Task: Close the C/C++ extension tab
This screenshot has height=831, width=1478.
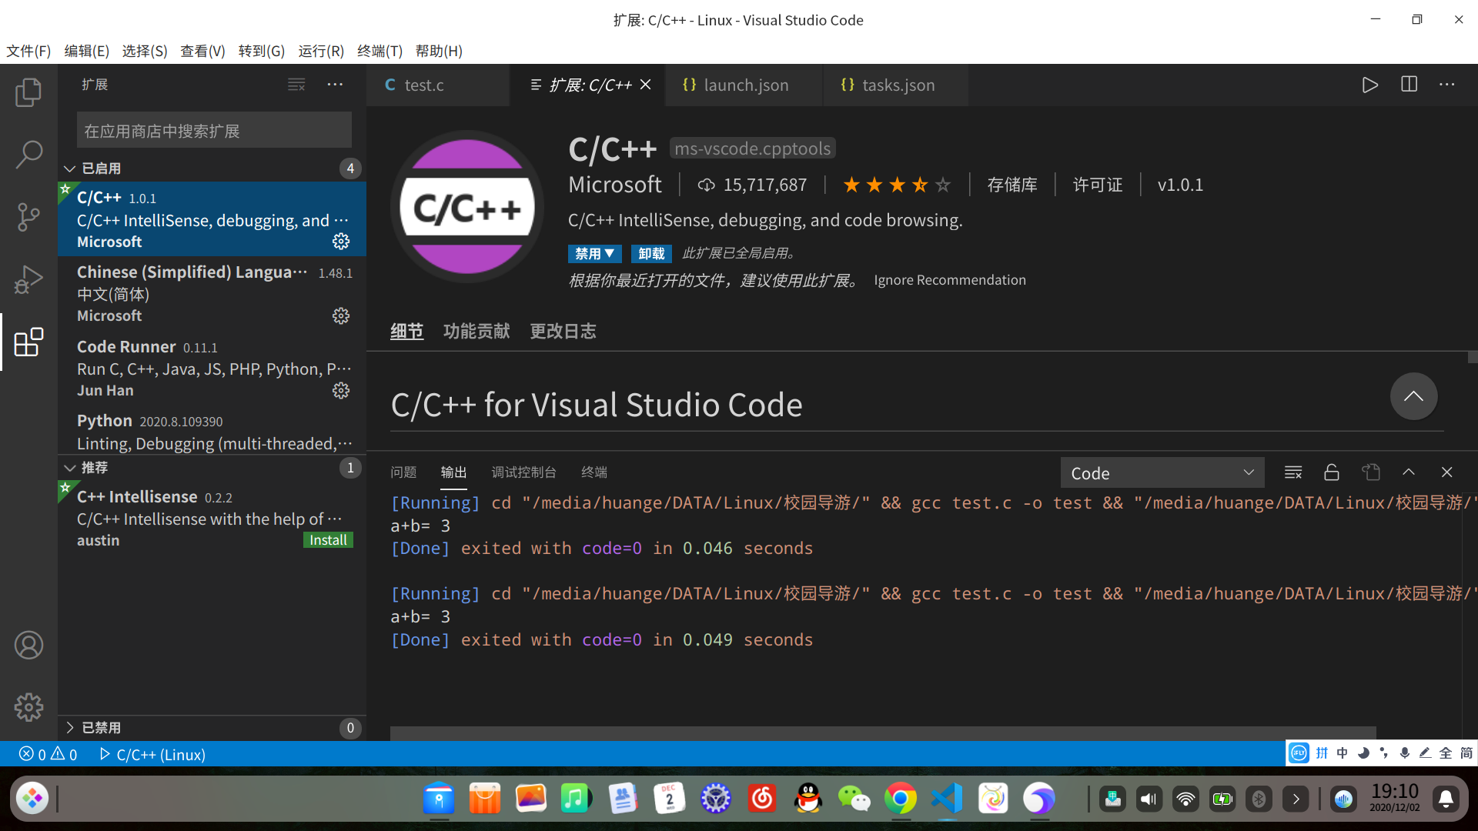Action: pos(646,85)
